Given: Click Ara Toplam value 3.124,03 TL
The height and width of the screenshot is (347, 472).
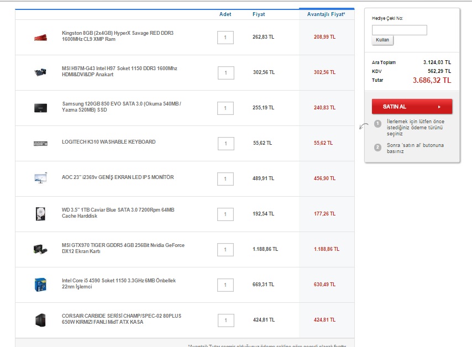Looking at the screenshot, I should pyautogui.click(x=437, y=62).
